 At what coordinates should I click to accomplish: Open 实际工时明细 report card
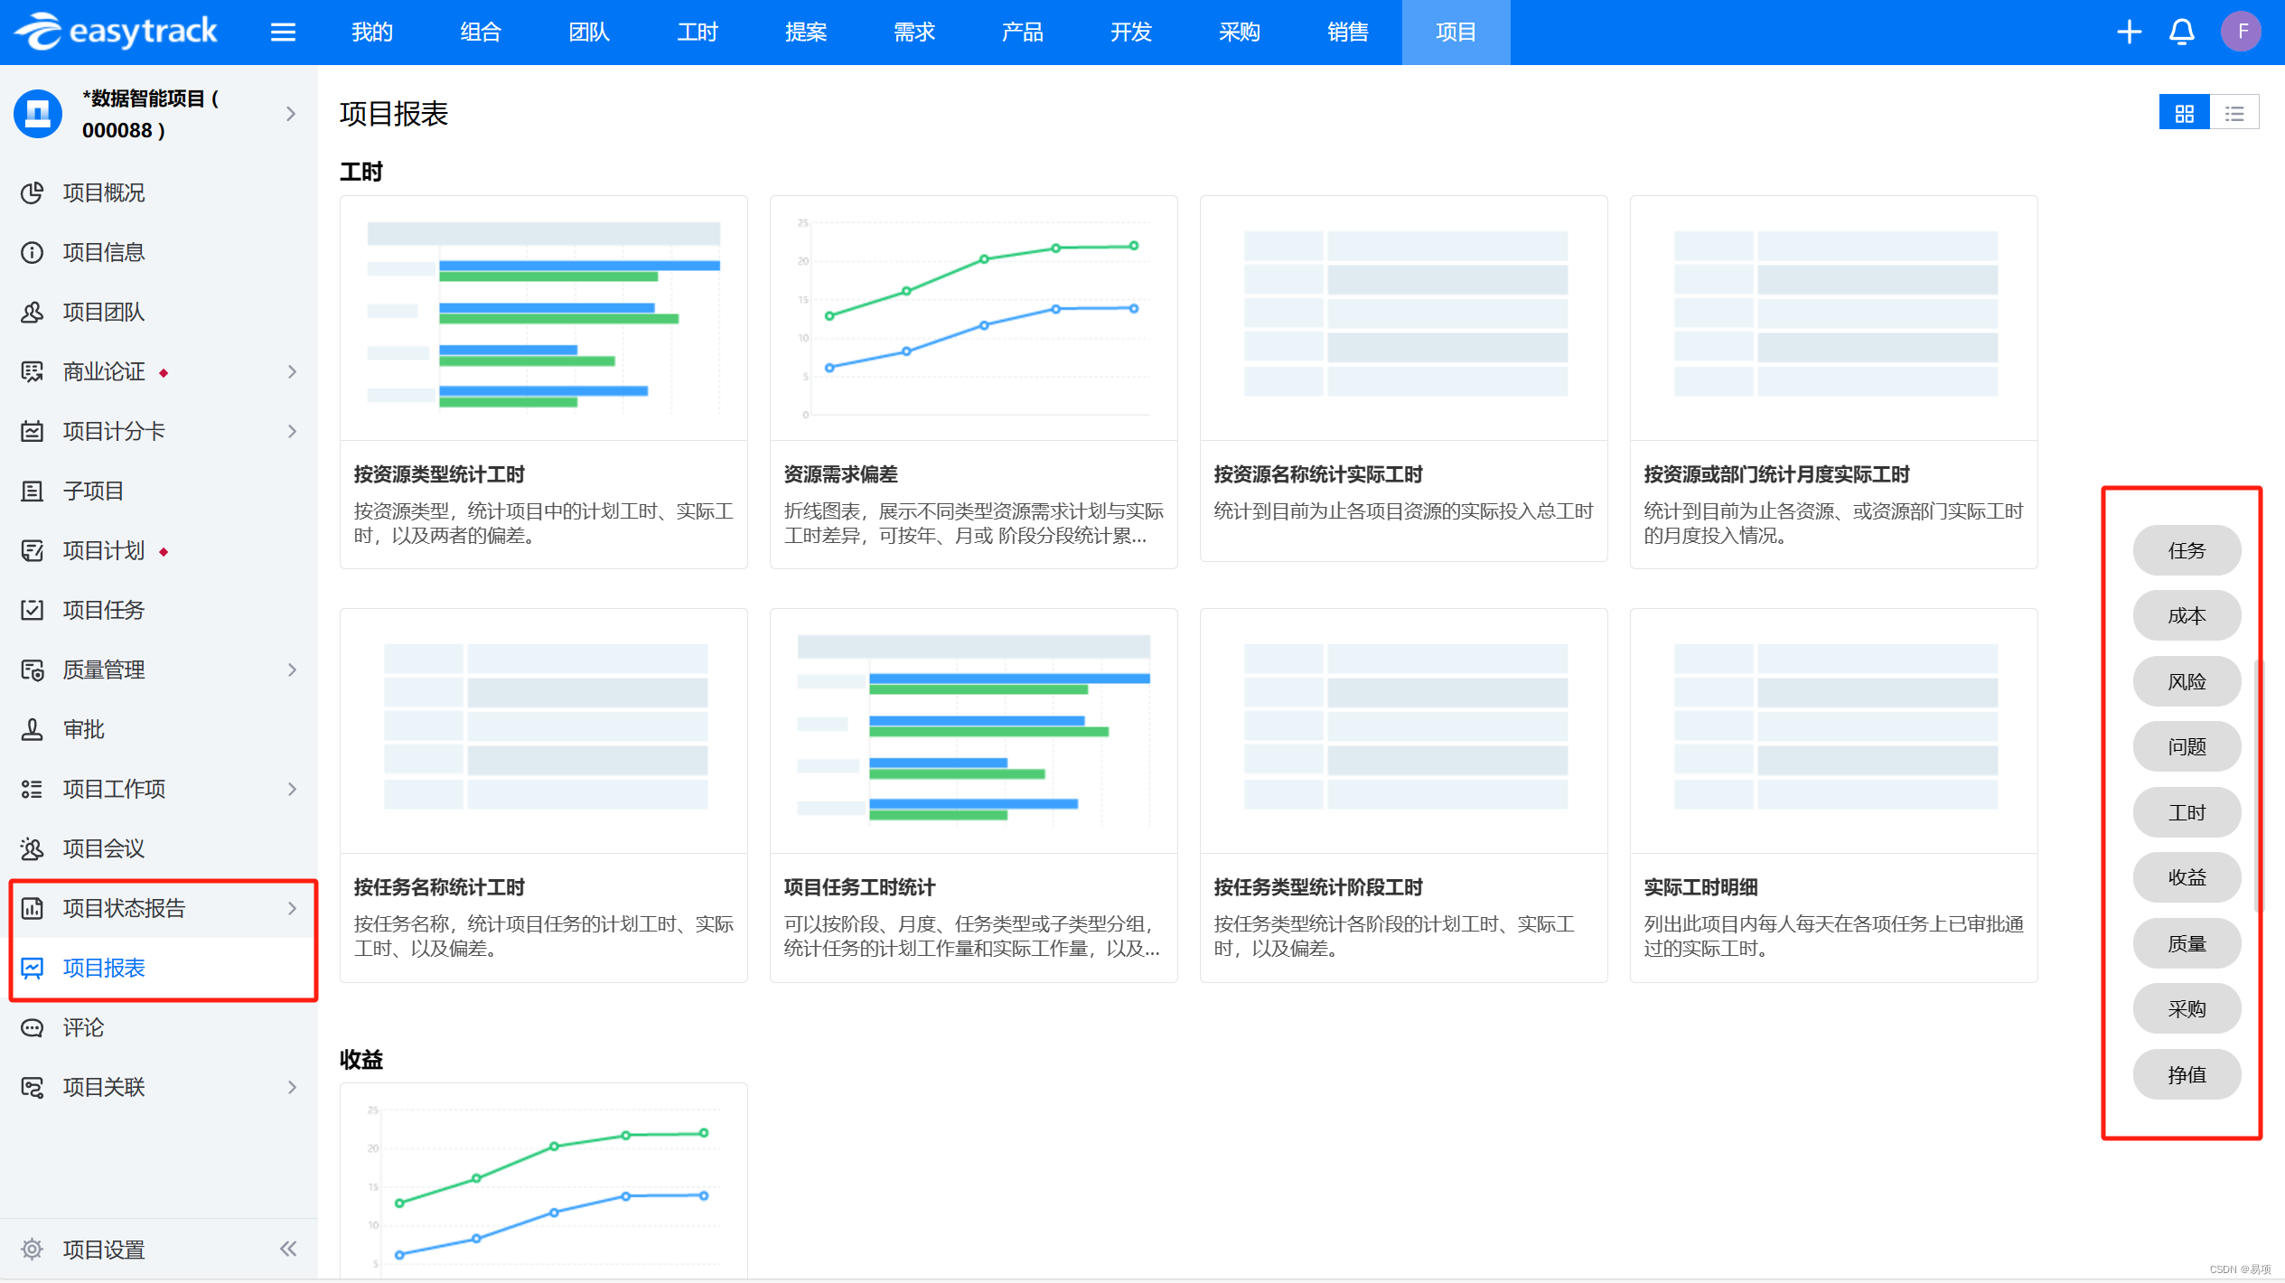pyautogui.click(x=1833, y=795)
